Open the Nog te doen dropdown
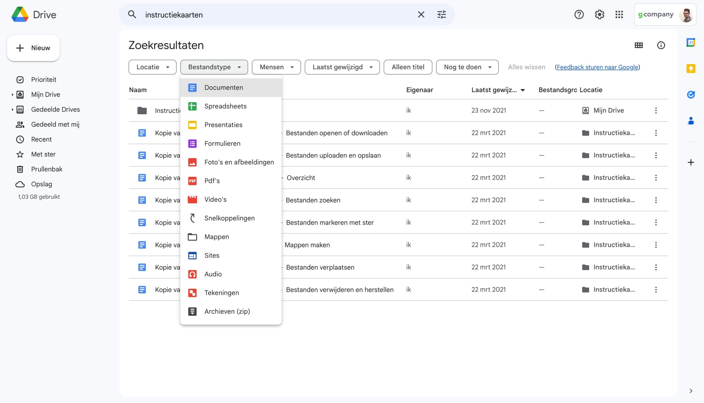Screen dimensions: 704x403 [467, 67]
